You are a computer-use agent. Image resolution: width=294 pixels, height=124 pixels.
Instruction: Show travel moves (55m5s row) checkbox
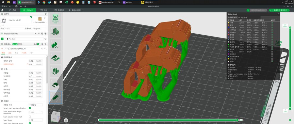pyautogui.click(x=272, y=52)
